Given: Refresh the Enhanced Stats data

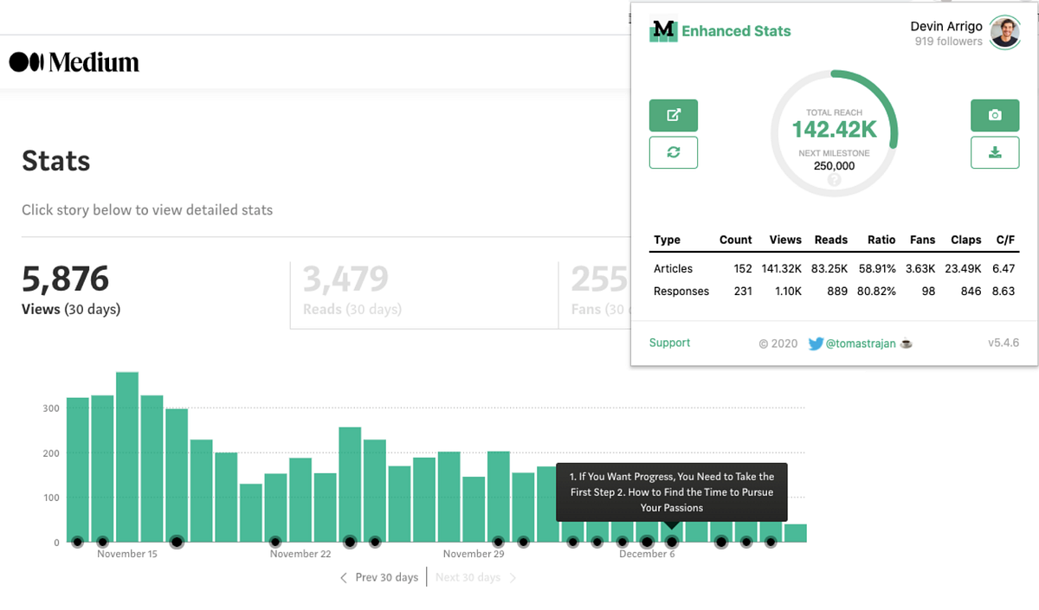Looking at the screenshot, I should [x=674, y=152].
